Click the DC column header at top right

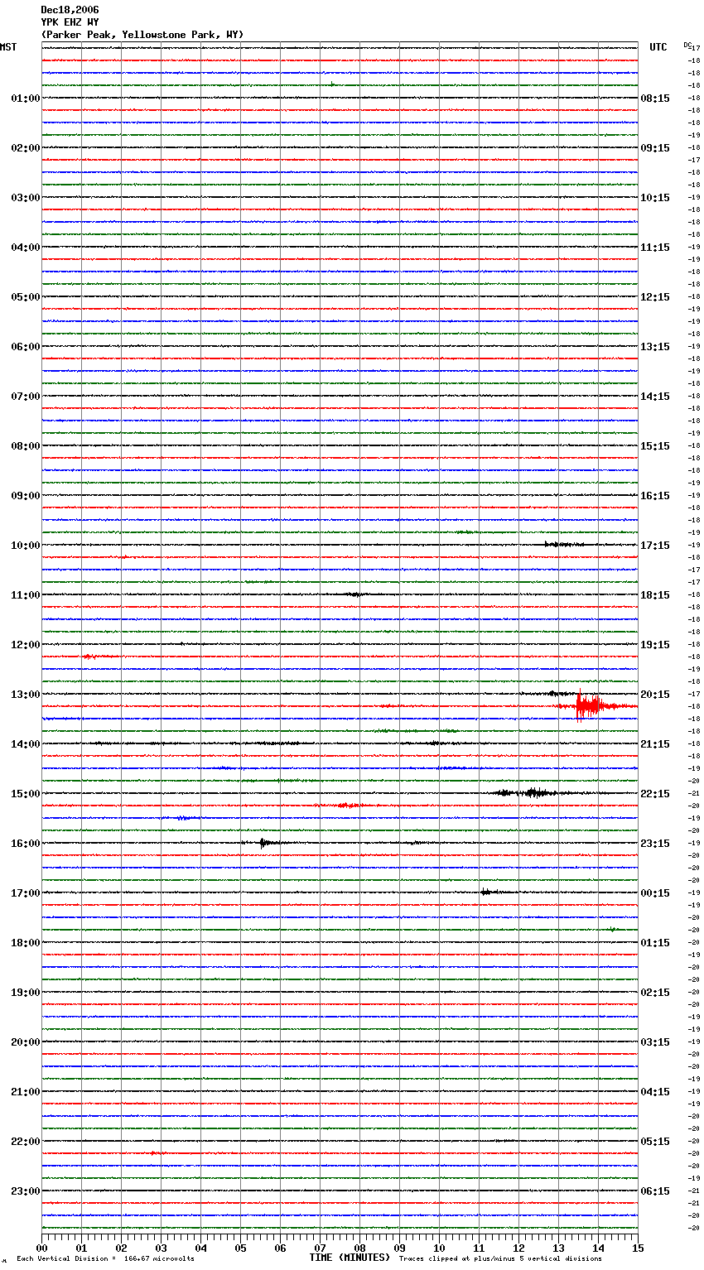coord(687,45)
